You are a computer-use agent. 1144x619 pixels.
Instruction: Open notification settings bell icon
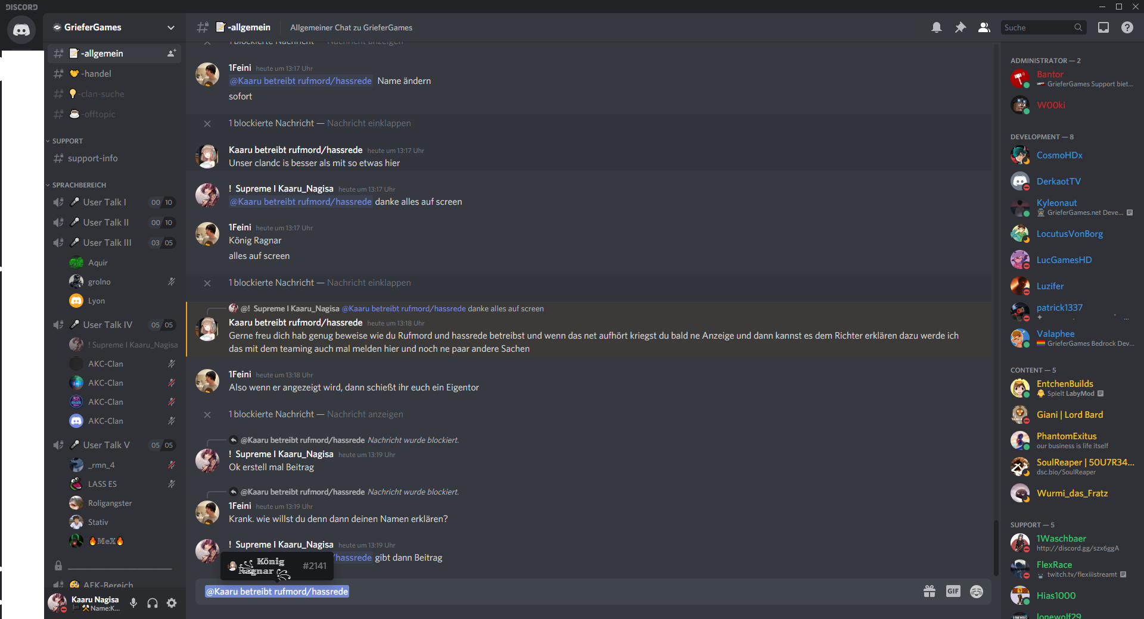tap(937, 27)
